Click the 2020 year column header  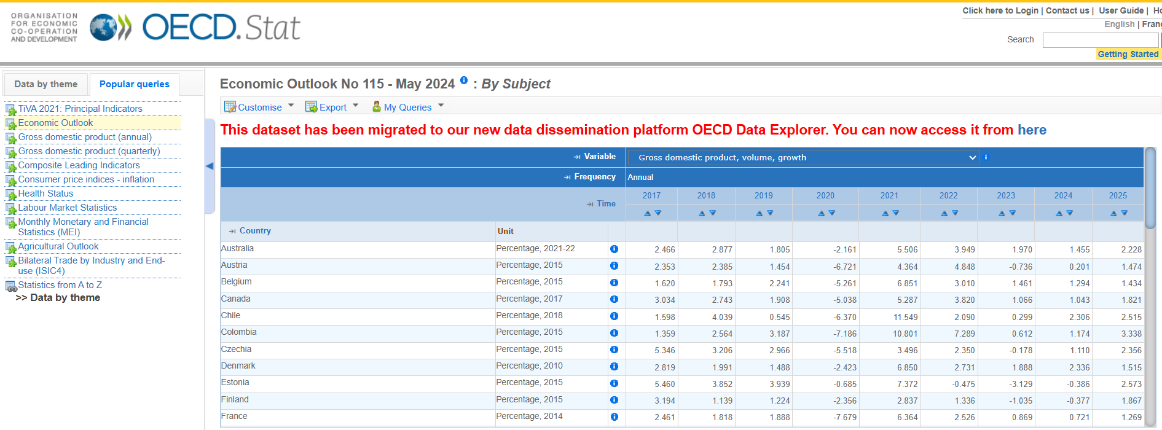click(x=825, y=195)
